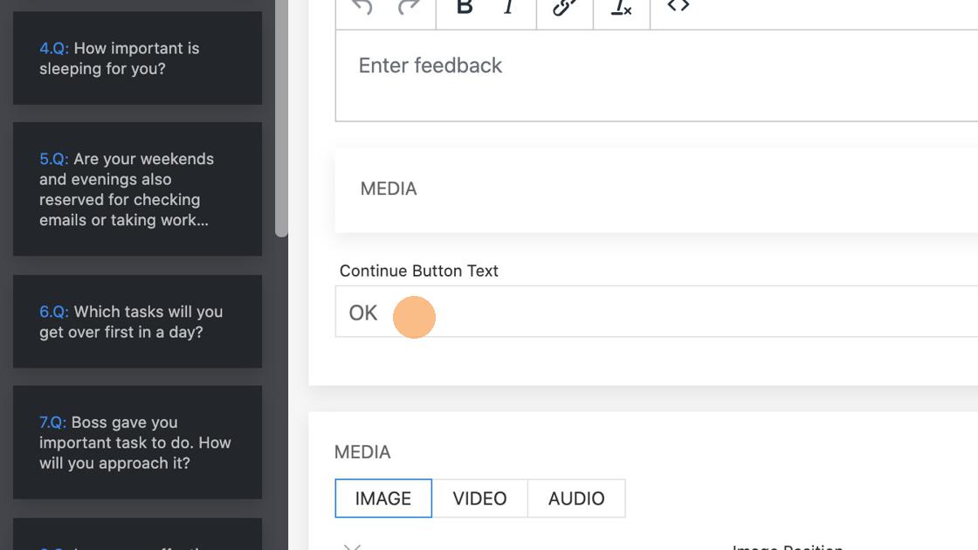Click the redo arrow in editor toolbar

pos(408,7)
